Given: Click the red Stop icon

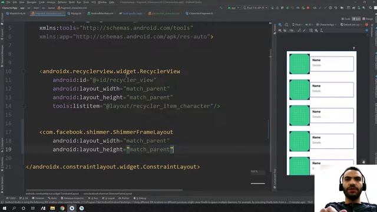Looking at the screenshot, I should 308,8.
